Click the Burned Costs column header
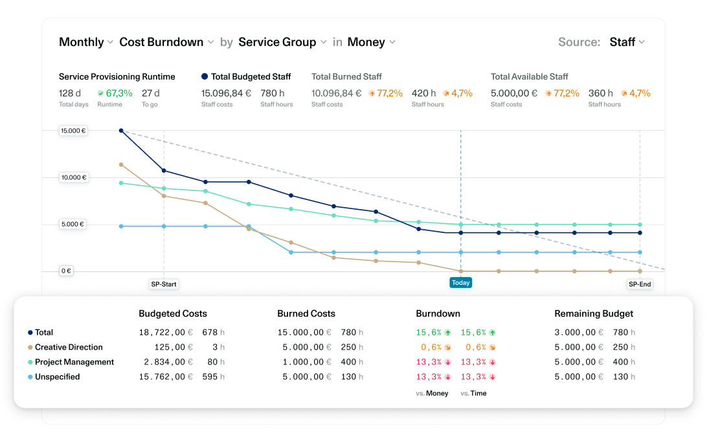Viewport: 707px width, 444px height. (x=306, y=314)
